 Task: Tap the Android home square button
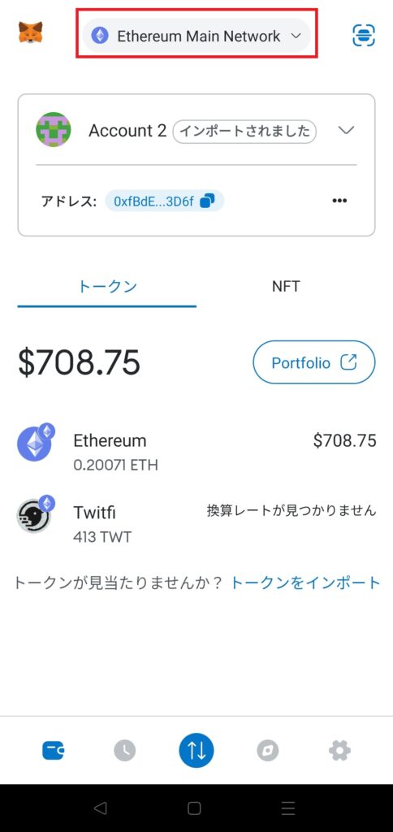point(194,808)
